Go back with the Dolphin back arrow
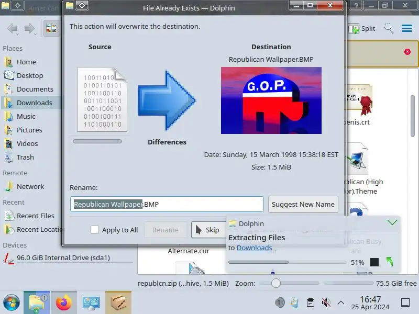The width and height of the screenshot is (419, 314). click(x=13, y=28)
